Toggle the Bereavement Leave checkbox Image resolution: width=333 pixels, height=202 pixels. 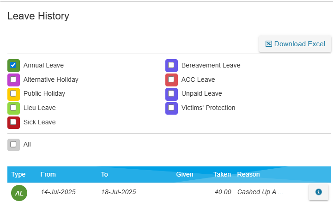pyautogui.click(x=171, y=65)
